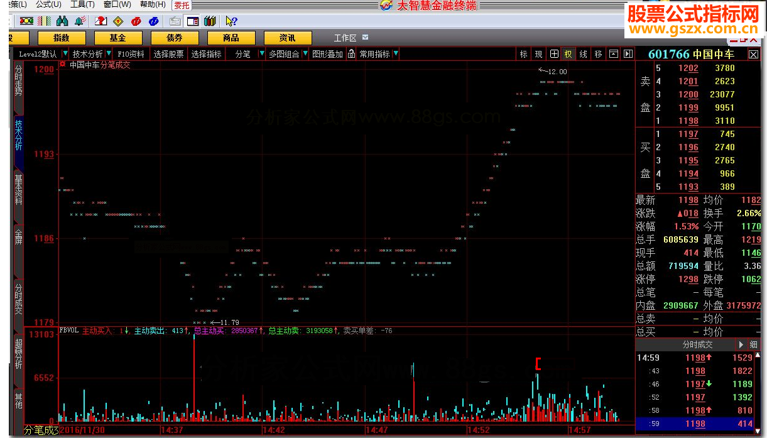This screenshot has width=767, height=438.
Task: Click the grey clipboard toolbar icon
Action: [175, 21]
